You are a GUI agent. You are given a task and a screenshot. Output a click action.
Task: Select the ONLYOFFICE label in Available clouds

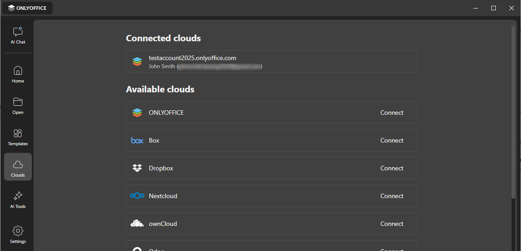click(166, 113)
